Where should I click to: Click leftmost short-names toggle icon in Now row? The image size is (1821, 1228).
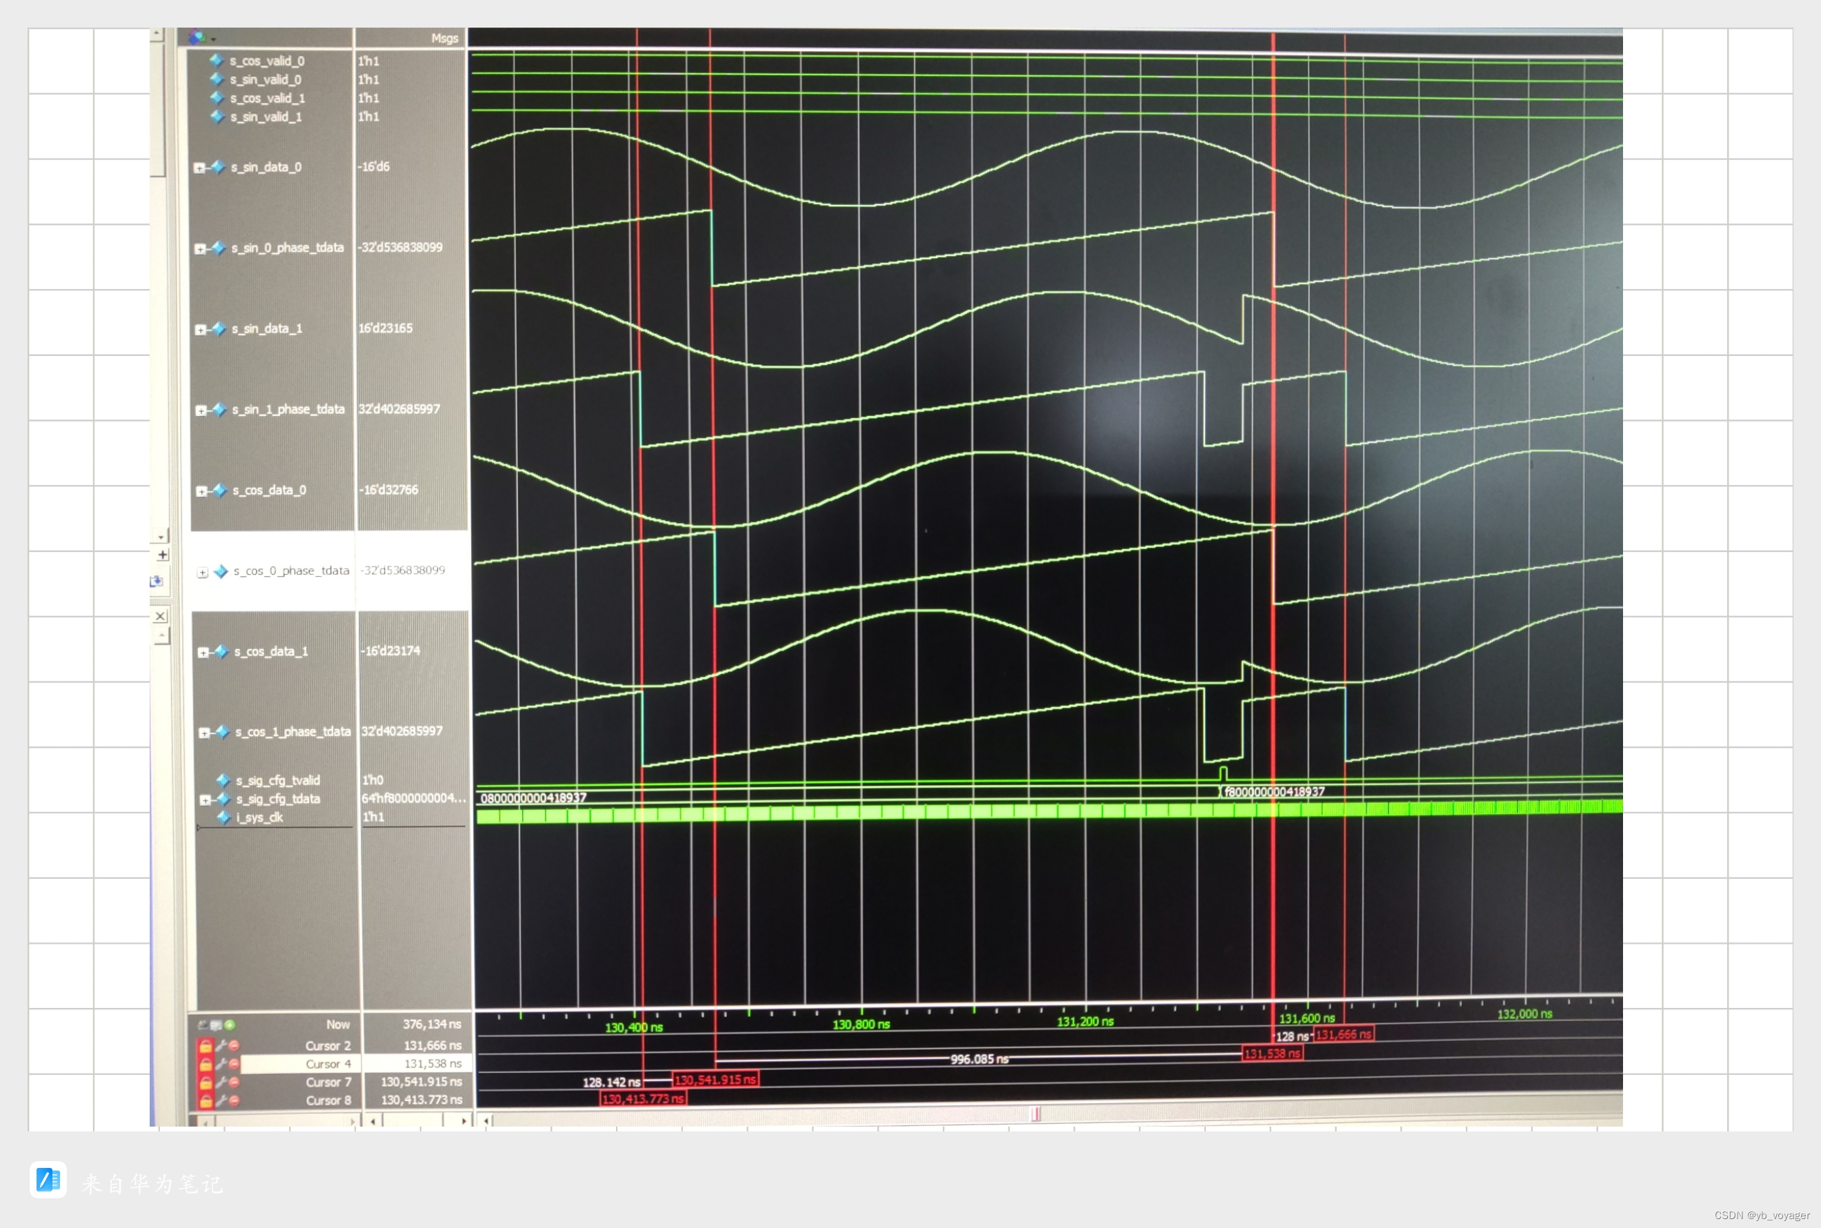[202, 1025]
